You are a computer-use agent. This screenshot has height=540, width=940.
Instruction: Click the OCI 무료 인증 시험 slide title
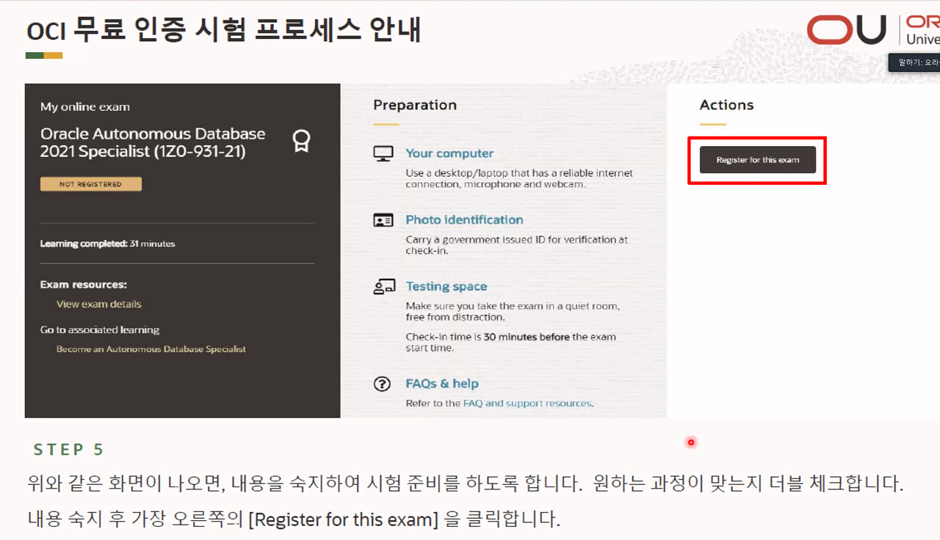(224, 31)
